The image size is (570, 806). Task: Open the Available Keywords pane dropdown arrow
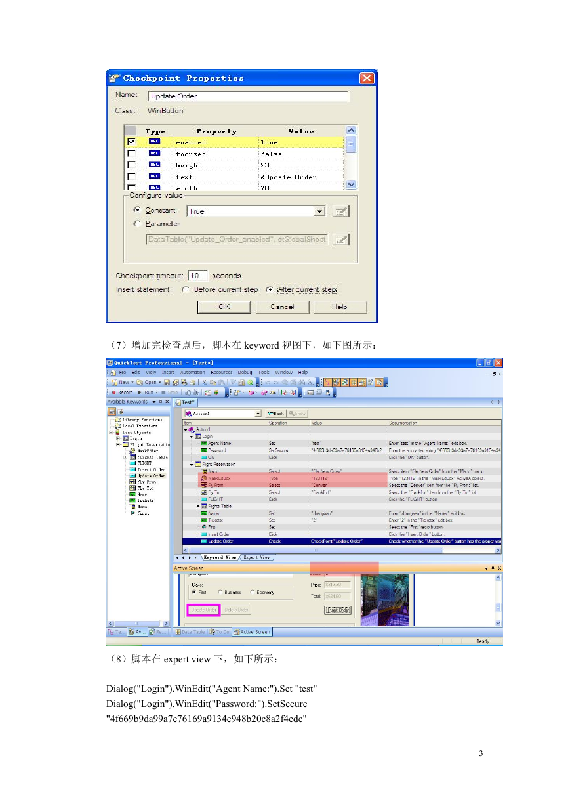pyautogui.click(x=154, y=402)
